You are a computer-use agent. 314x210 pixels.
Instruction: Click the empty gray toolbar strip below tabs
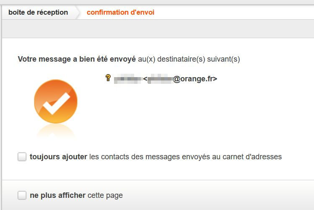[157, 29]
